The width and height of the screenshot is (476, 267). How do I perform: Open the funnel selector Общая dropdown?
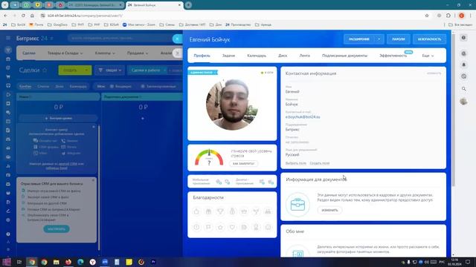coord(109,70)
